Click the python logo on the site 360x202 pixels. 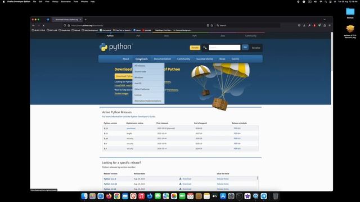coord(116,47)
